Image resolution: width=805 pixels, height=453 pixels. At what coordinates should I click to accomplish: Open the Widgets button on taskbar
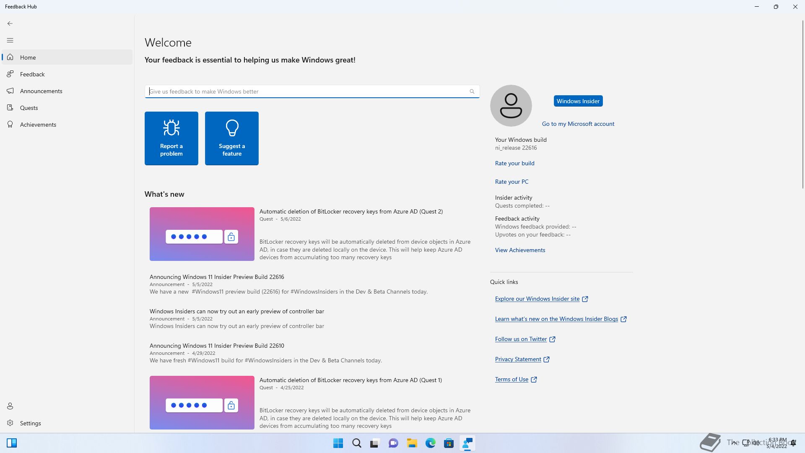pyautogui.click(x=12, y=443)
